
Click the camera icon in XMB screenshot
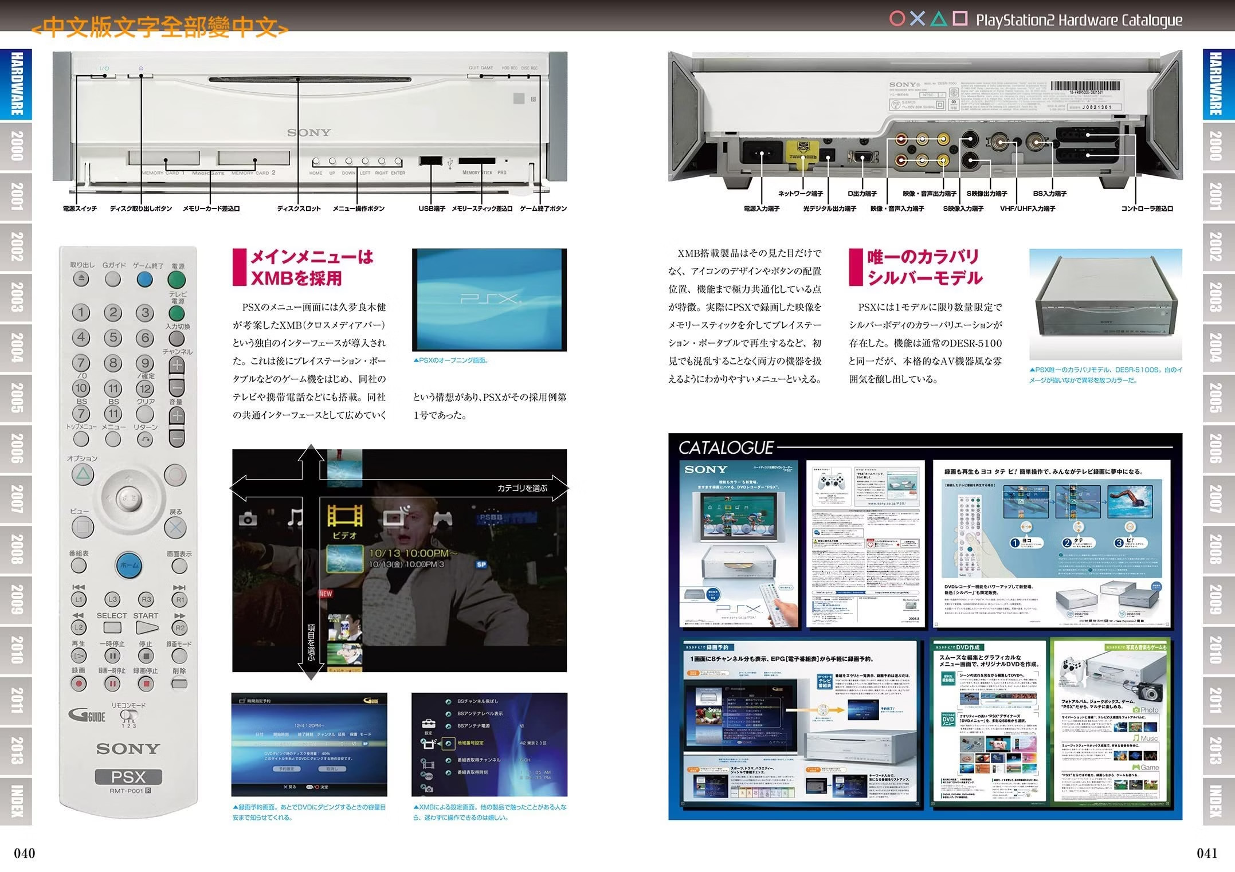pyautogui.click(x=248, y=519)
